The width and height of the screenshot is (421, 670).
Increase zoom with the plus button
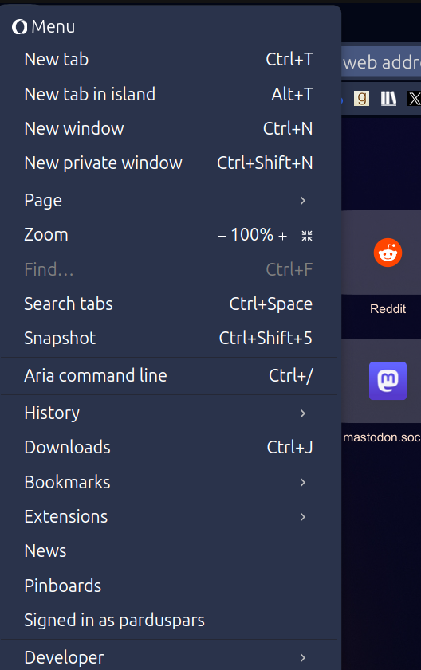pos(282,236)
